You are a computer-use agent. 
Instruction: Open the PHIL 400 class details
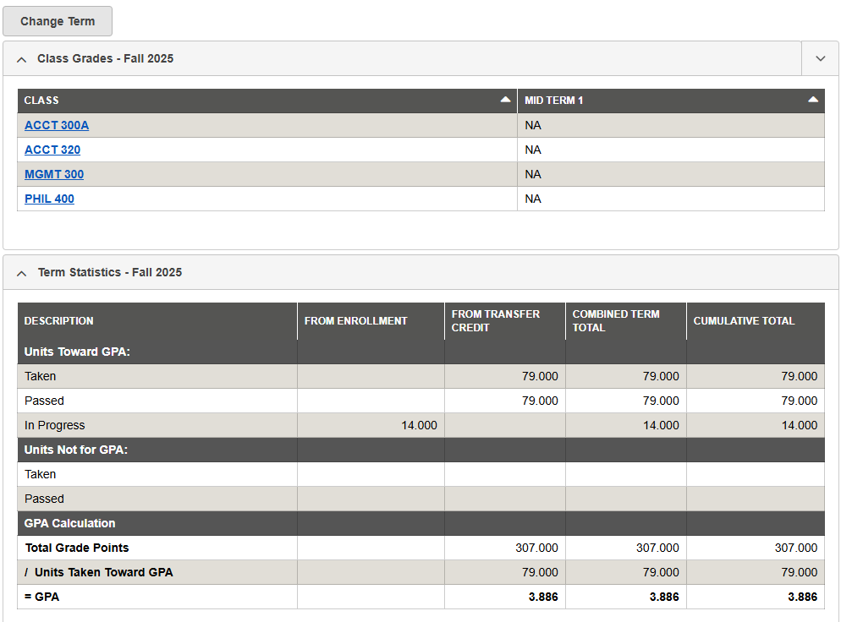click(49, 199)
